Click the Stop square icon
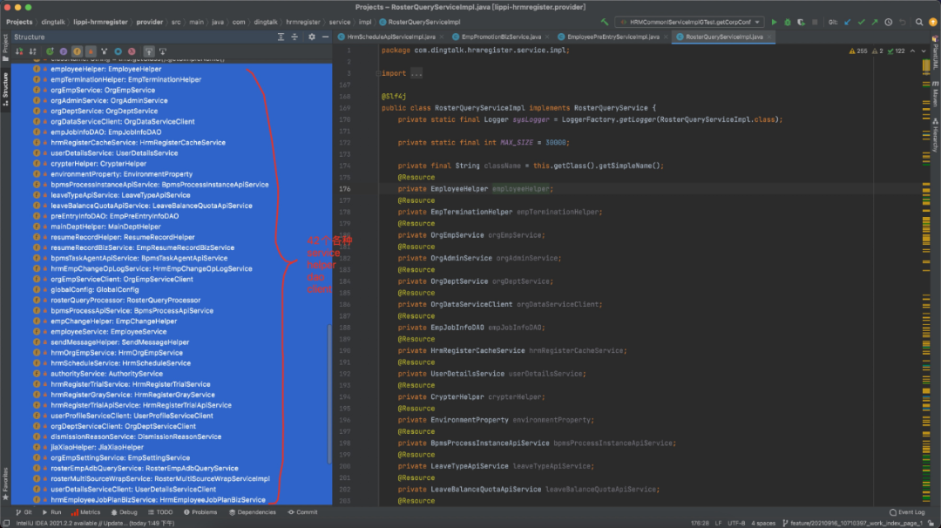 [815, 22]
